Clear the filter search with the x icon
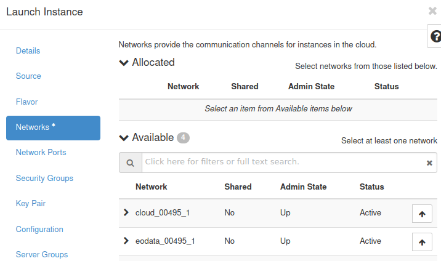 [x=429, y=163]
